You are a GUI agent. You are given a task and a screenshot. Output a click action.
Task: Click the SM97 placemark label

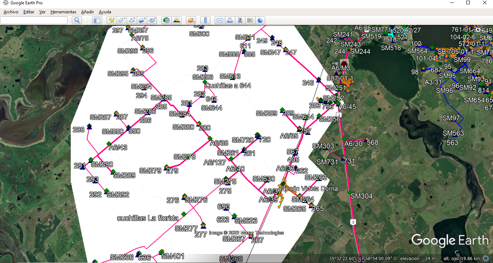click(451, 118)
